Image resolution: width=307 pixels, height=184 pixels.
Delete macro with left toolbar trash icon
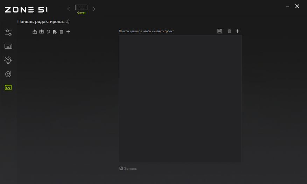(61, 31)
